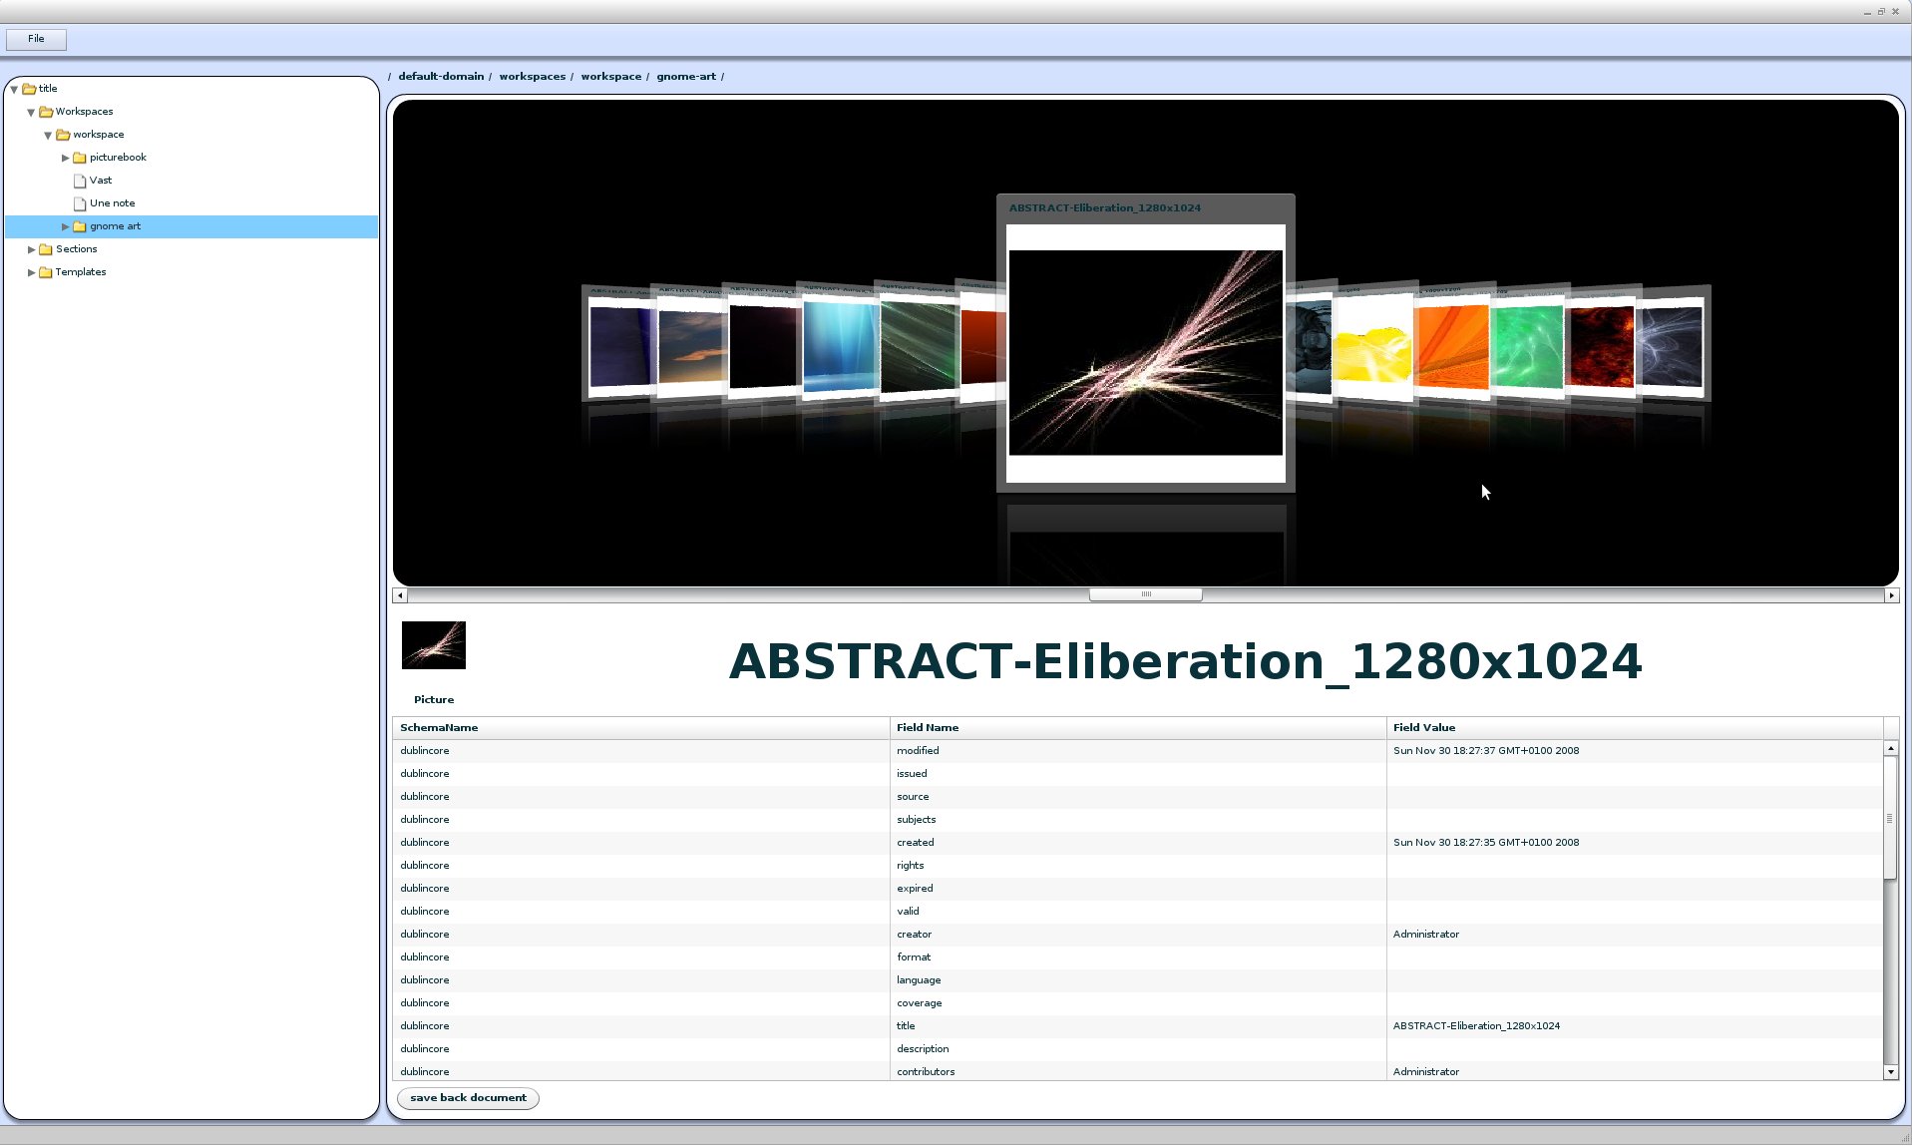The height and width of the screenshot is (1146, 1912).
Task: Click the gnome art folder icon
Action: [80, 226]
